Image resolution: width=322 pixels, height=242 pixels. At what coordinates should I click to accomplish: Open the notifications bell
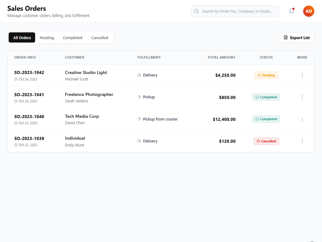[291, 11]
